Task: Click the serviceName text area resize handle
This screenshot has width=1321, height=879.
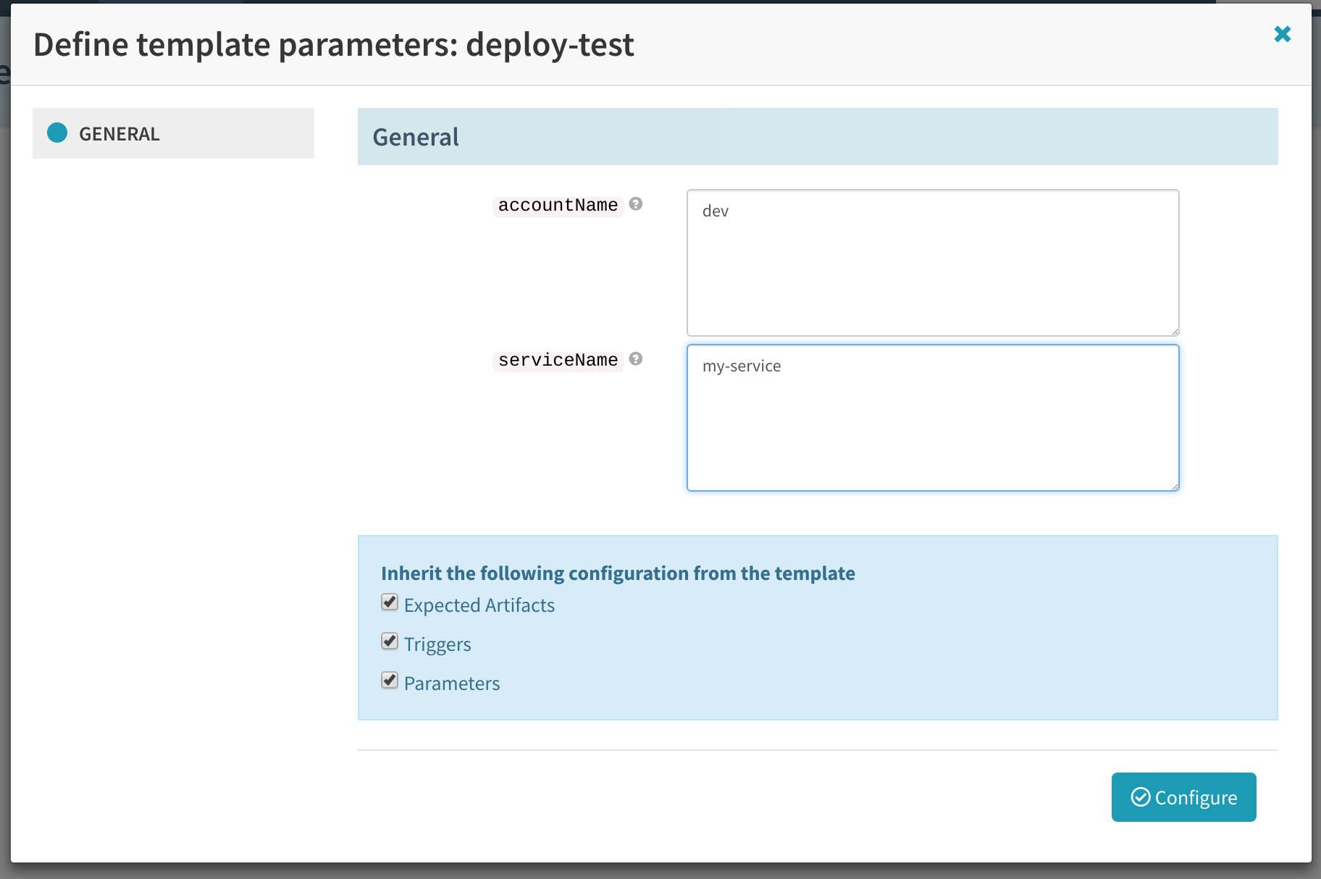Action: pos(1174,486)
